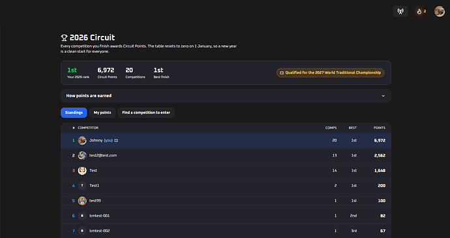Click test2@test.com's swirl avatar

tap(82, 155)
